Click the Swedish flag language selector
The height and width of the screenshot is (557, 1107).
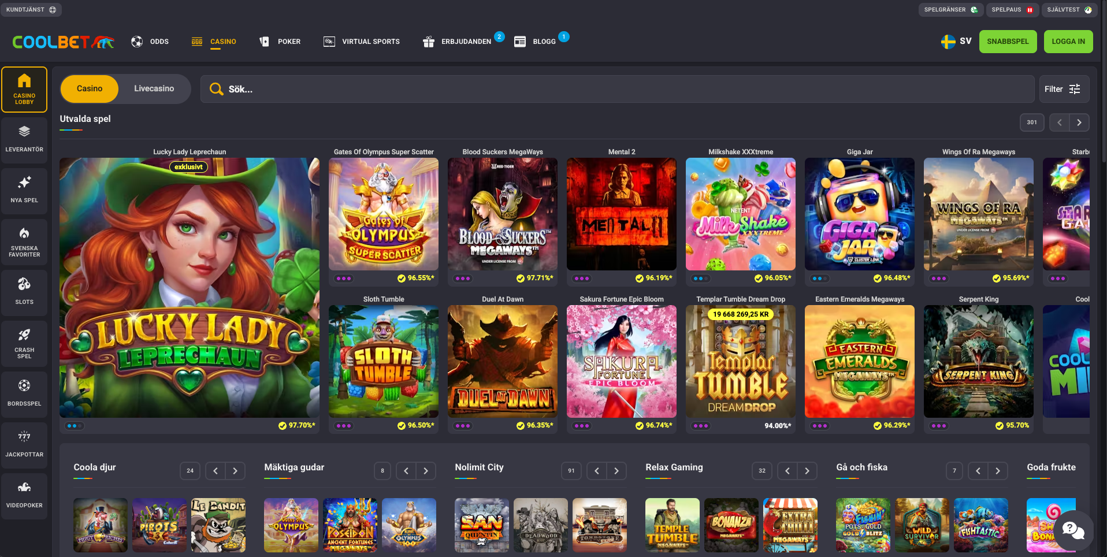[x=948, y=42]
